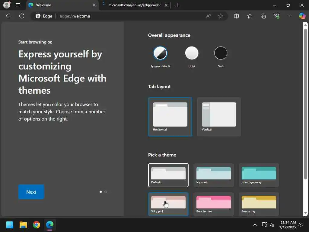
Task: Open the Copilot sidebar icon
Action: tap(302, 16)
